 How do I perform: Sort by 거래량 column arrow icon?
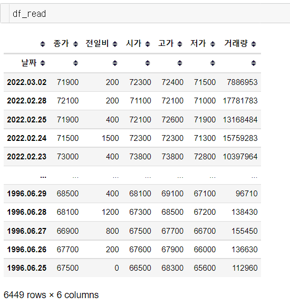coord(254,44)
